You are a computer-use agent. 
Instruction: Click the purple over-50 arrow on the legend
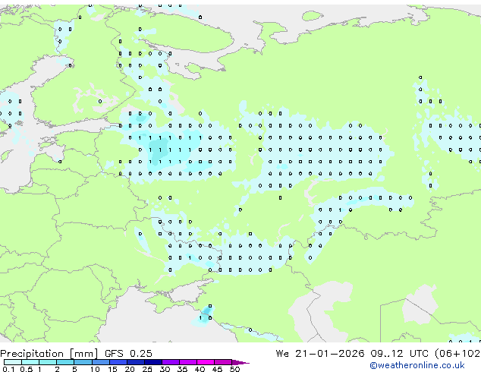(240, 362)
